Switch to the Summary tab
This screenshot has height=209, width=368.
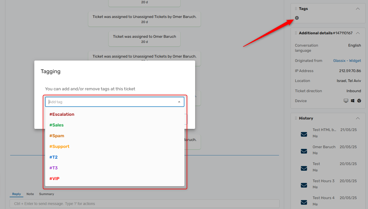[x=47, y=194]
